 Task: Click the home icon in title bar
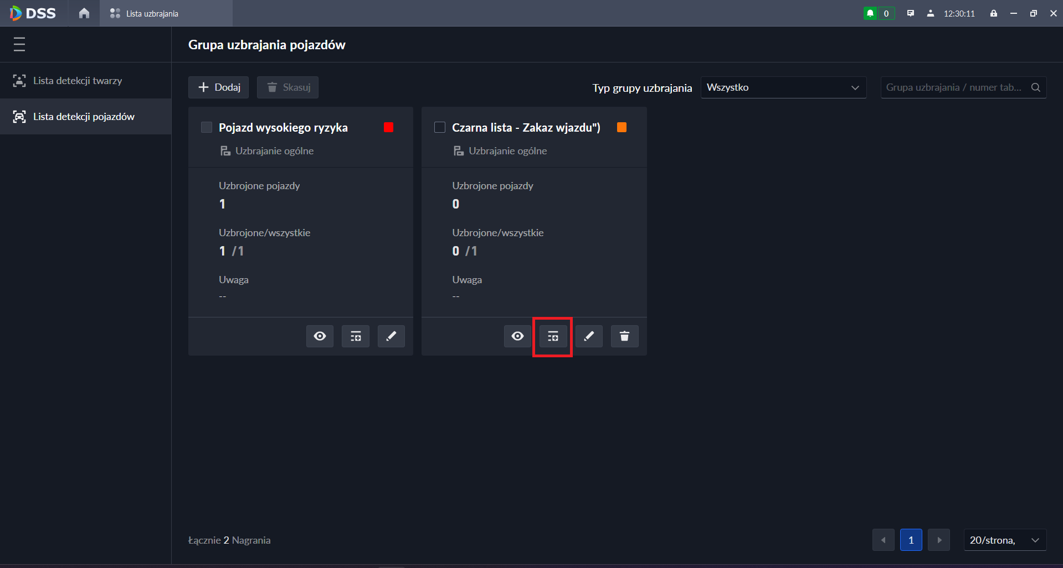(x=84, y=13)
